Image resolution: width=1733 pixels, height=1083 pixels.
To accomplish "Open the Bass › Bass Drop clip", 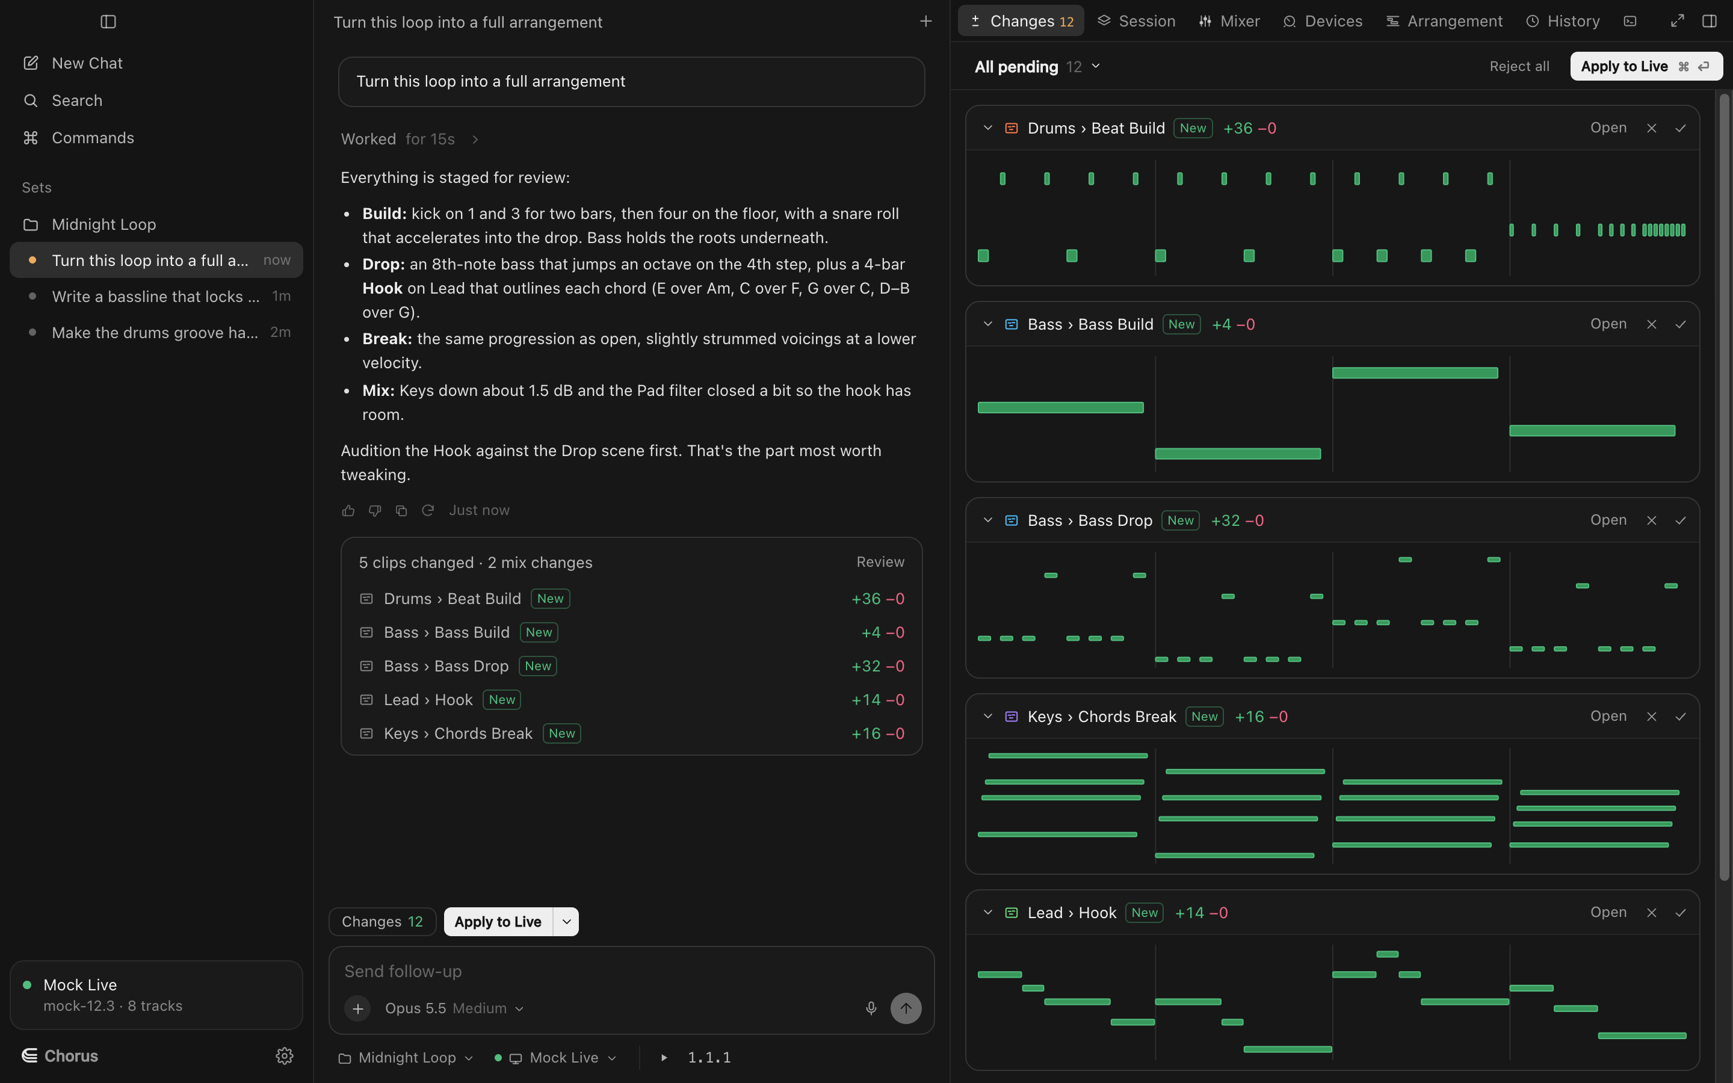I will pos(1608,520).
